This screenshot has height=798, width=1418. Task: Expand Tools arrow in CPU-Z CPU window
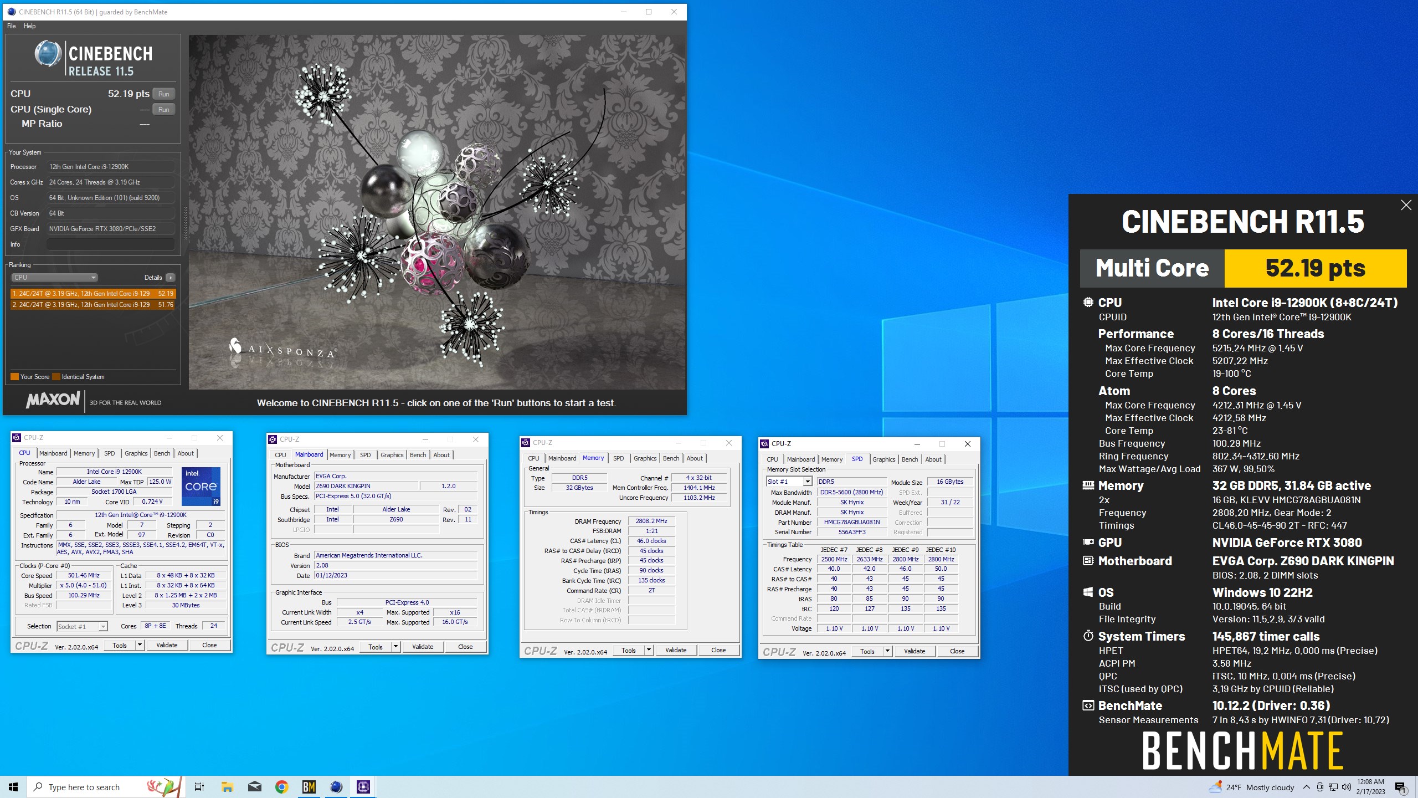pyautogui.click(x=140, y=645)
